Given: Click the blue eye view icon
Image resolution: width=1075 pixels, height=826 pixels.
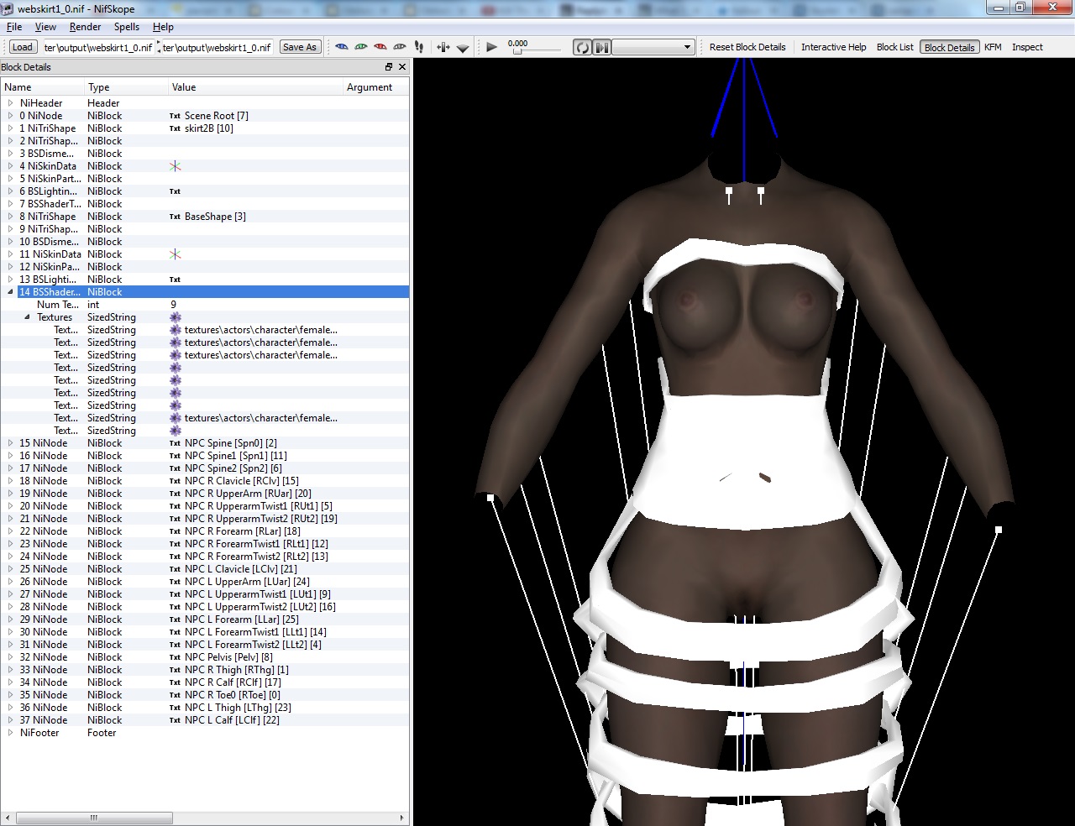Looking at the screenshot, I should pos(342,47).
